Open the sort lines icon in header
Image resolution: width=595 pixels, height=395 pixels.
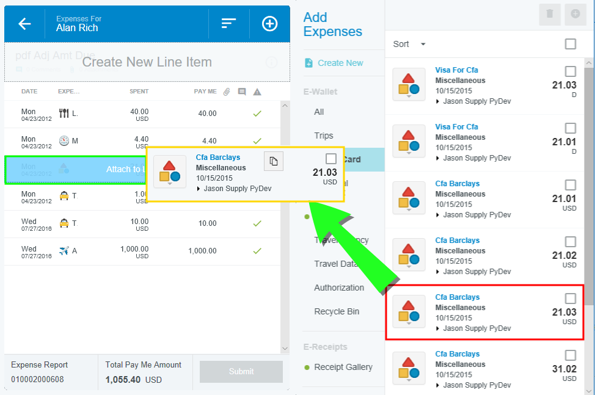[x=228, y=24]
